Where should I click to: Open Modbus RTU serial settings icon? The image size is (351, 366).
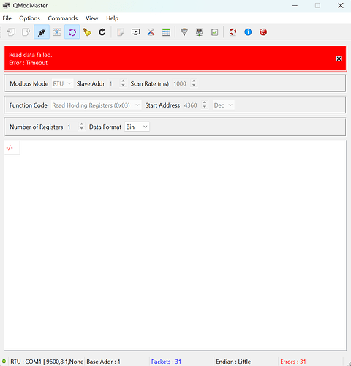[x=184, y=32]
